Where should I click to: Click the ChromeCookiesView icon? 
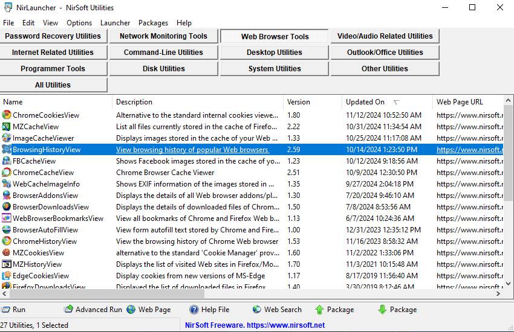pyautogui.click(x=6, y=115)
